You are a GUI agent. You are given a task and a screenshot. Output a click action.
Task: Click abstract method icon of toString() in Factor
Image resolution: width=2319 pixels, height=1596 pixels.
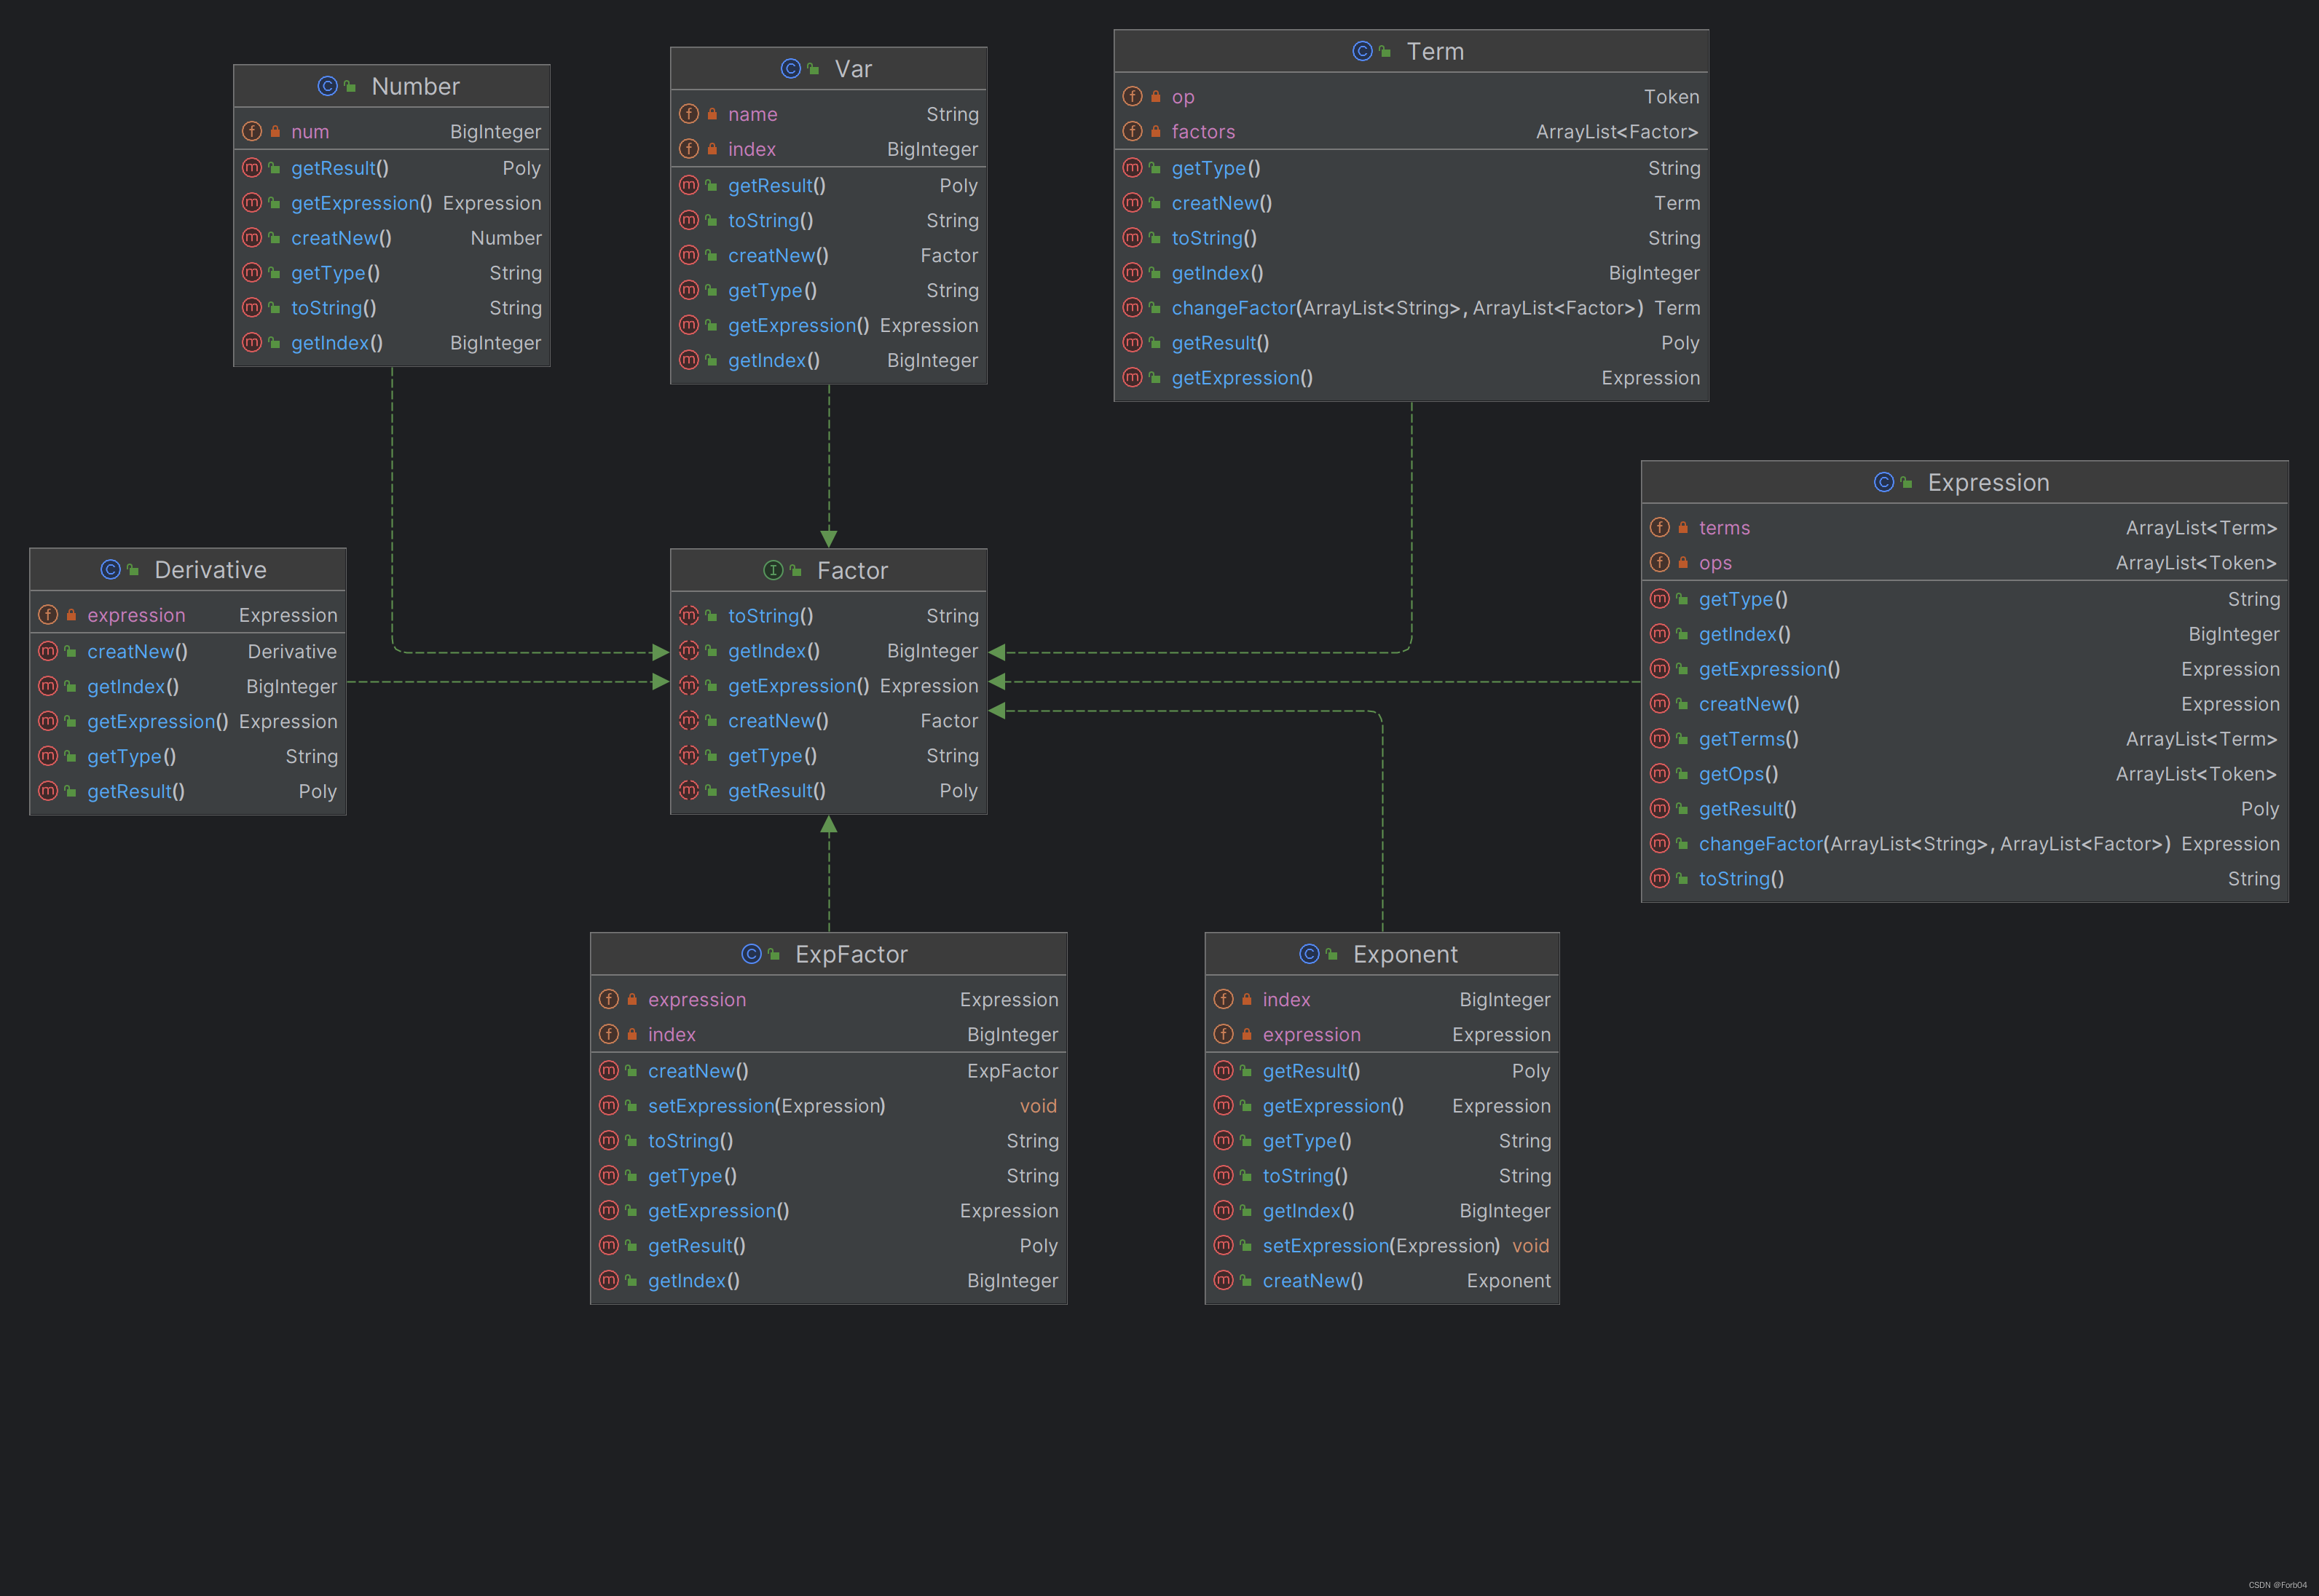(x=689, y=615)
